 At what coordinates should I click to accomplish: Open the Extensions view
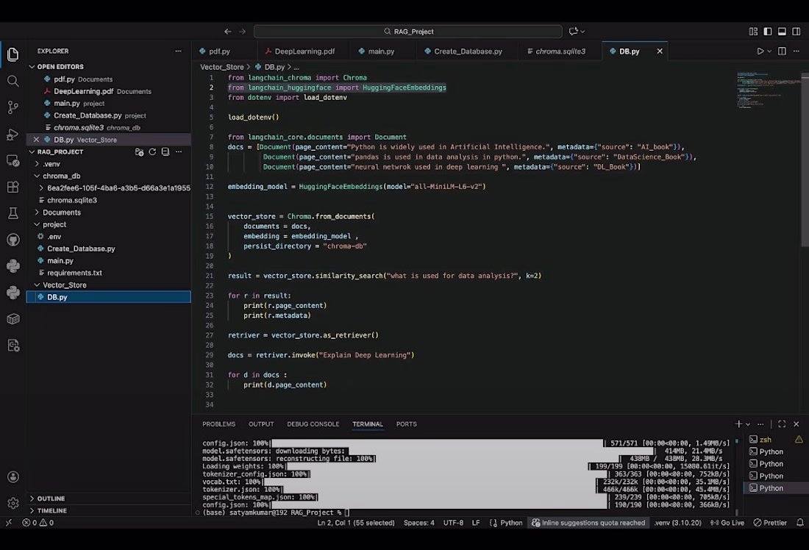(13, 187)
